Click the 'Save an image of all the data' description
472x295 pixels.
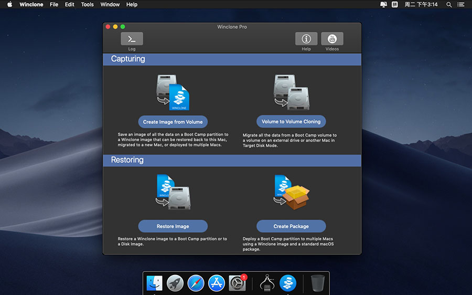pos(173,140)
